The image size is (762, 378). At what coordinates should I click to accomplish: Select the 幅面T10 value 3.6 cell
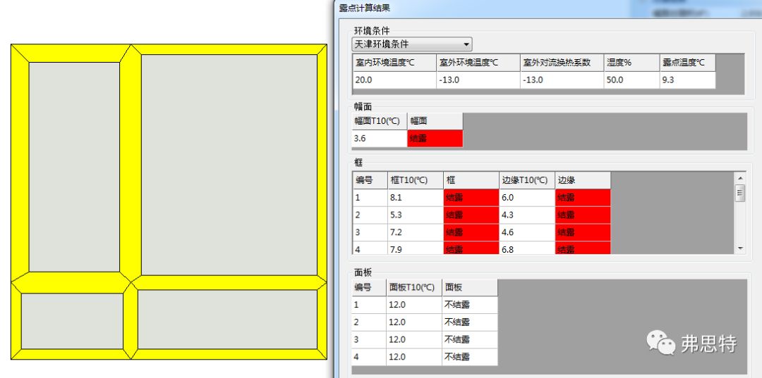click(x=379, y=139)
